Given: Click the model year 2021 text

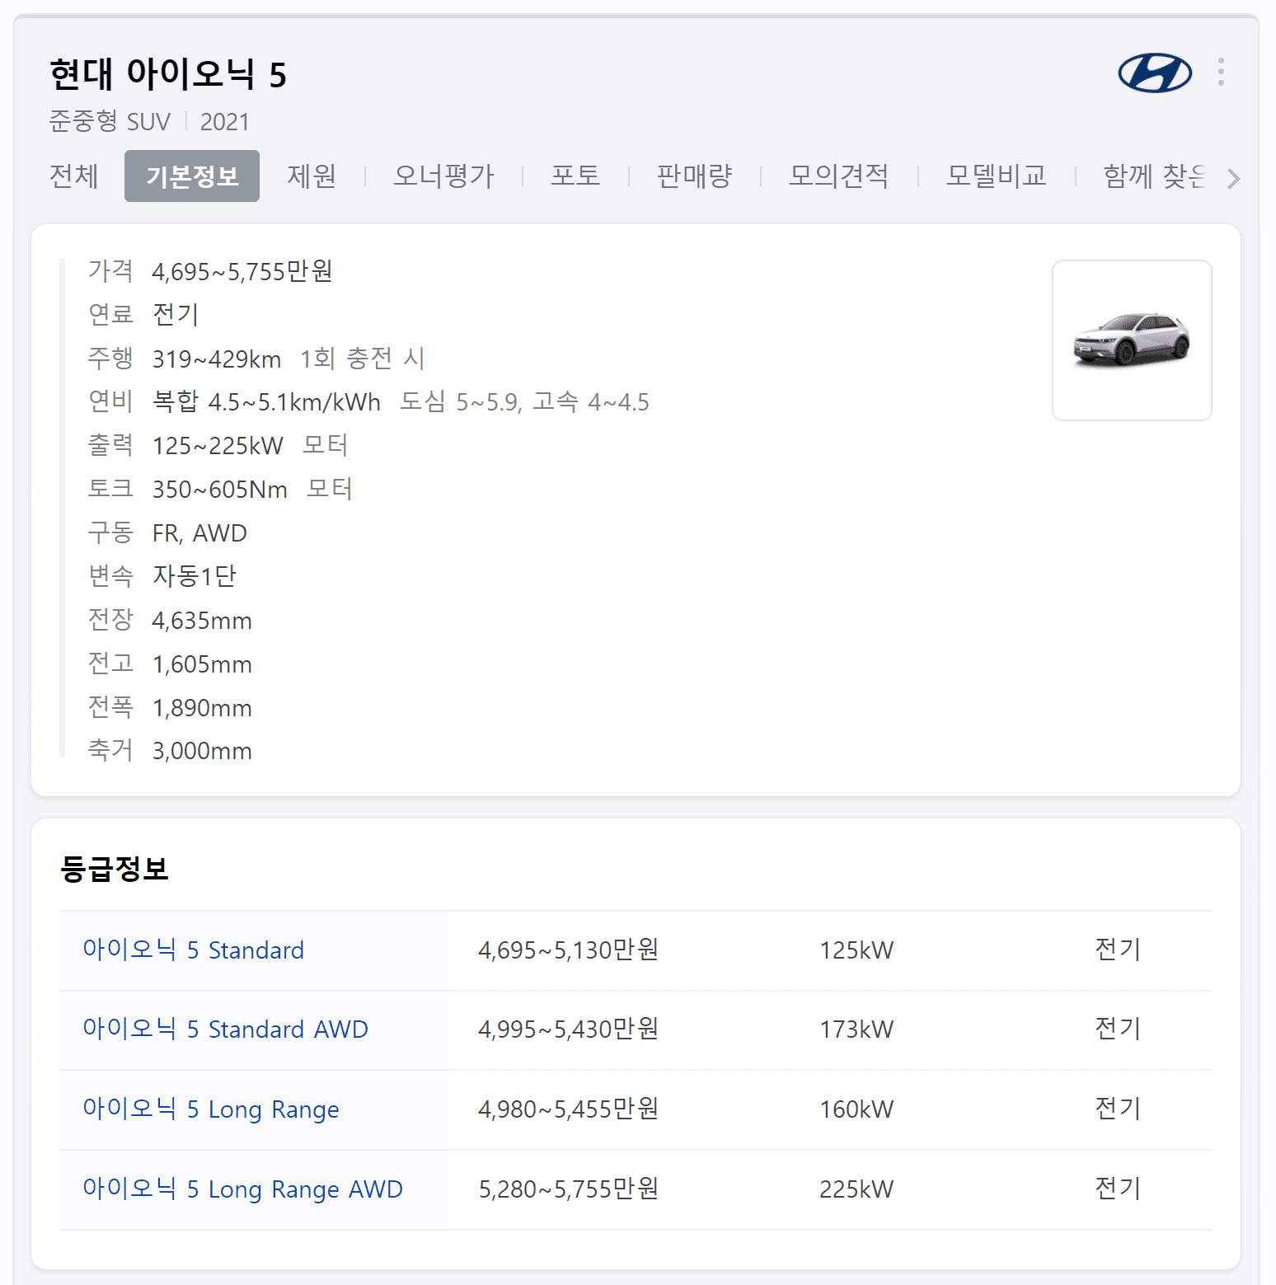Looking at the screenshot, I should 224,122.
